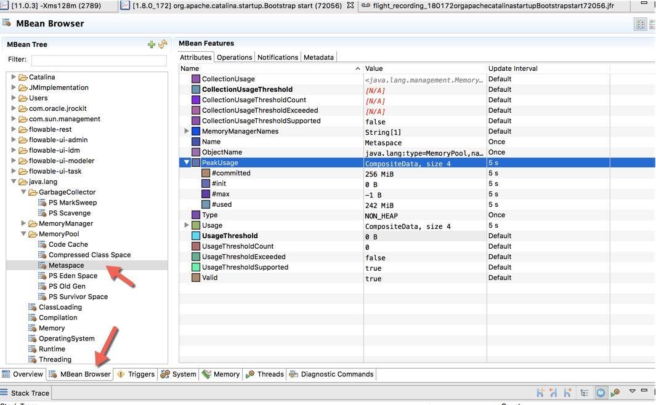Switch to the Operations tab
Screen dimensions: 656x405
[x=234, y=57]
